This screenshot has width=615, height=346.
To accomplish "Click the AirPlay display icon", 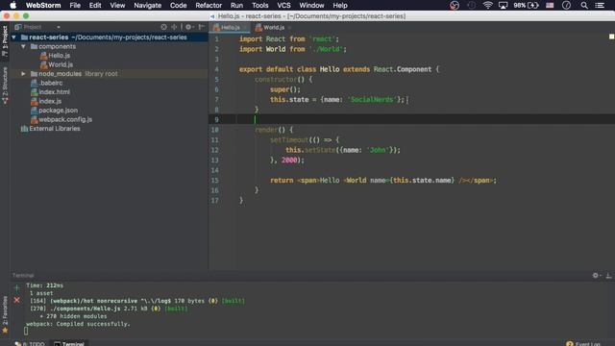I will pos(503,5).
